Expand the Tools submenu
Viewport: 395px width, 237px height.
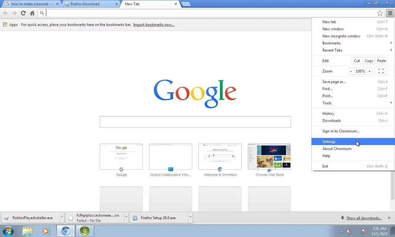pyautogui.click(x=353, y=103)
